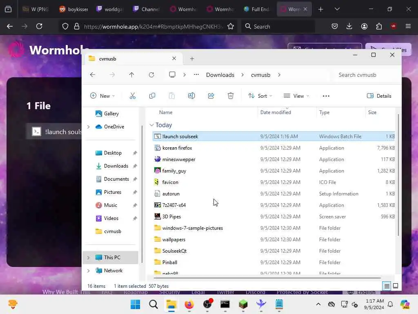Switch to large thumbnails view icon
Viewport: 418px width, 314px height.
[x=396, y=286]
